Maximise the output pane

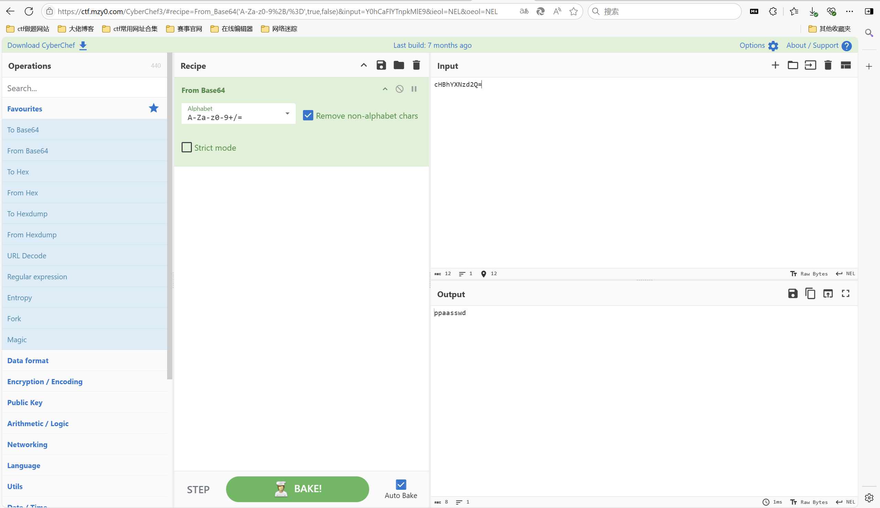846,293
